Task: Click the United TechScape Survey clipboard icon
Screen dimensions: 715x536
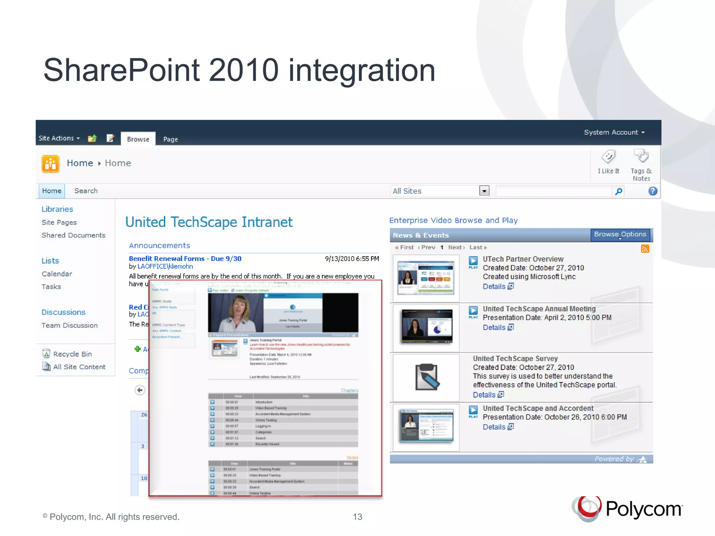Action: pyautogui.click(x=427, y=377)
